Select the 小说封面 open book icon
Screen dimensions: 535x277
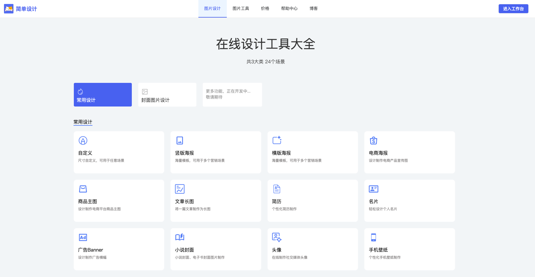[180, 237]
